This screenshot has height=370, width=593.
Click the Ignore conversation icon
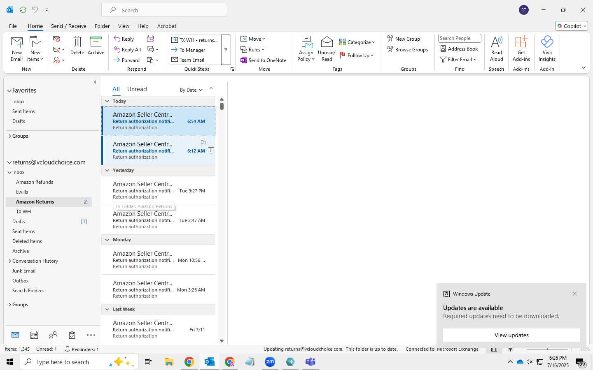[x=57, y=39]
